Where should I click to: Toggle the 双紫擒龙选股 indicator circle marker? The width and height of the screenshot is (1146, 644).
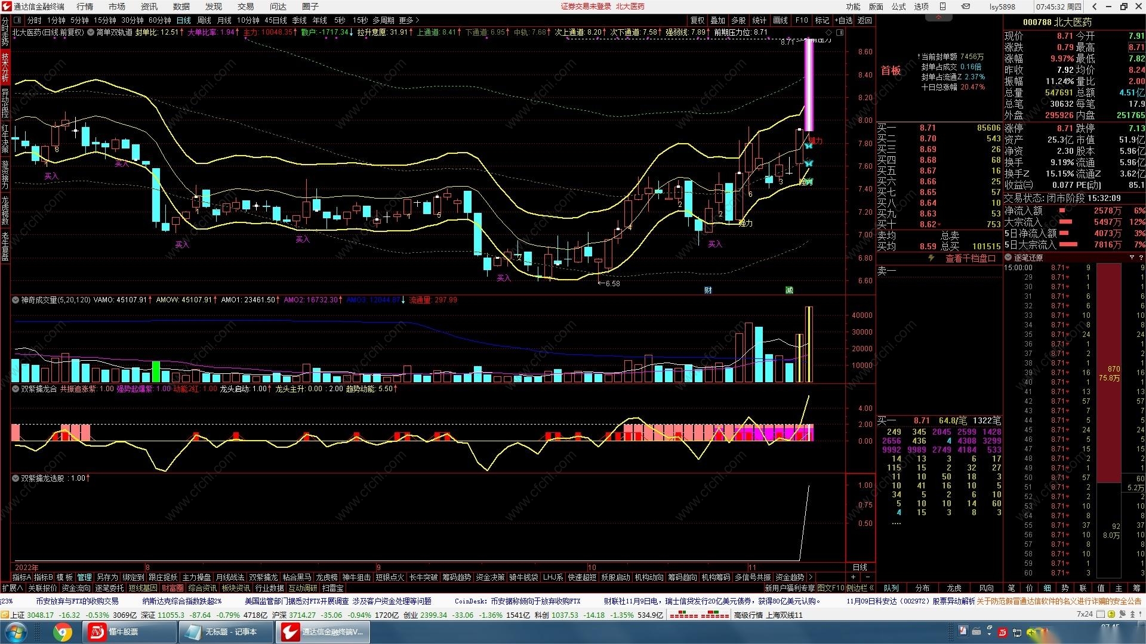click(16, 478)
